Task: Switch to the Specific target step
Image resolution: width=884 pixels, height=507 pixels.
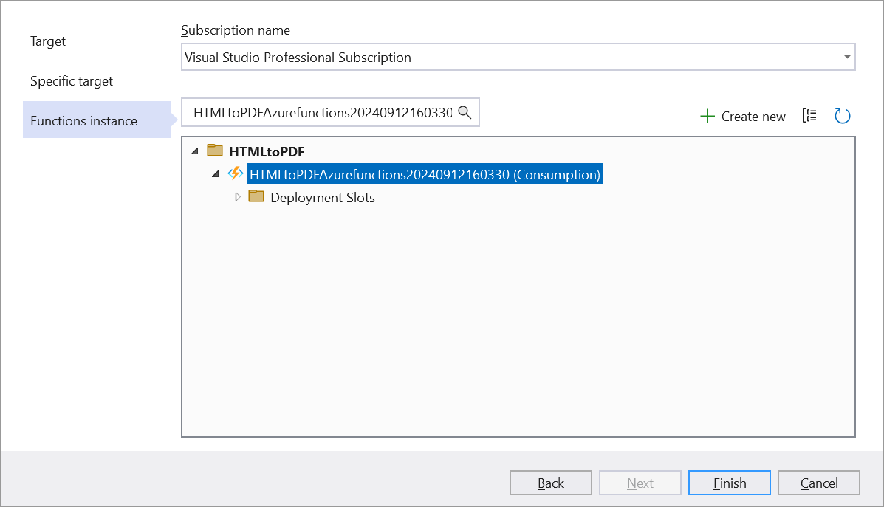Action: 72,81
